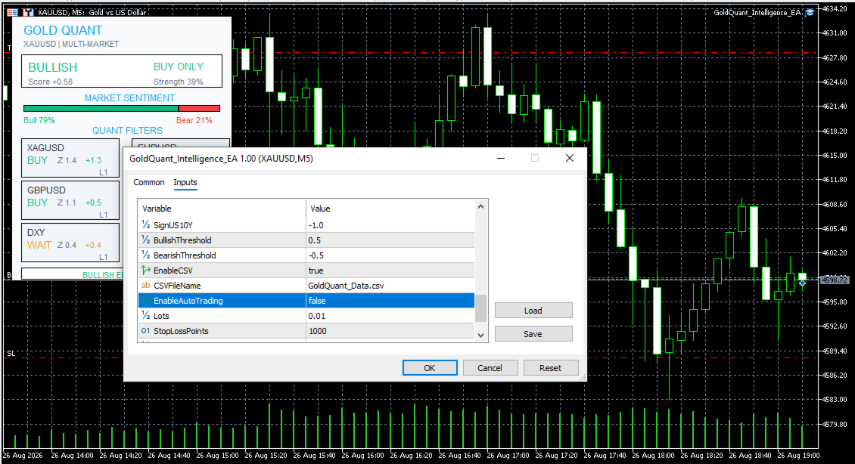Toggle EnableAutoTrading value 'false'
Screen dimensions: 855x464
(x=390, y=301)
